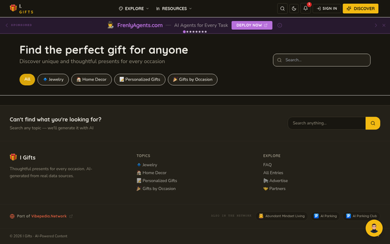The height and width of the screenshot is (244, 390).
Task: Open the Advertise footer link
Action: pos(276,181)
